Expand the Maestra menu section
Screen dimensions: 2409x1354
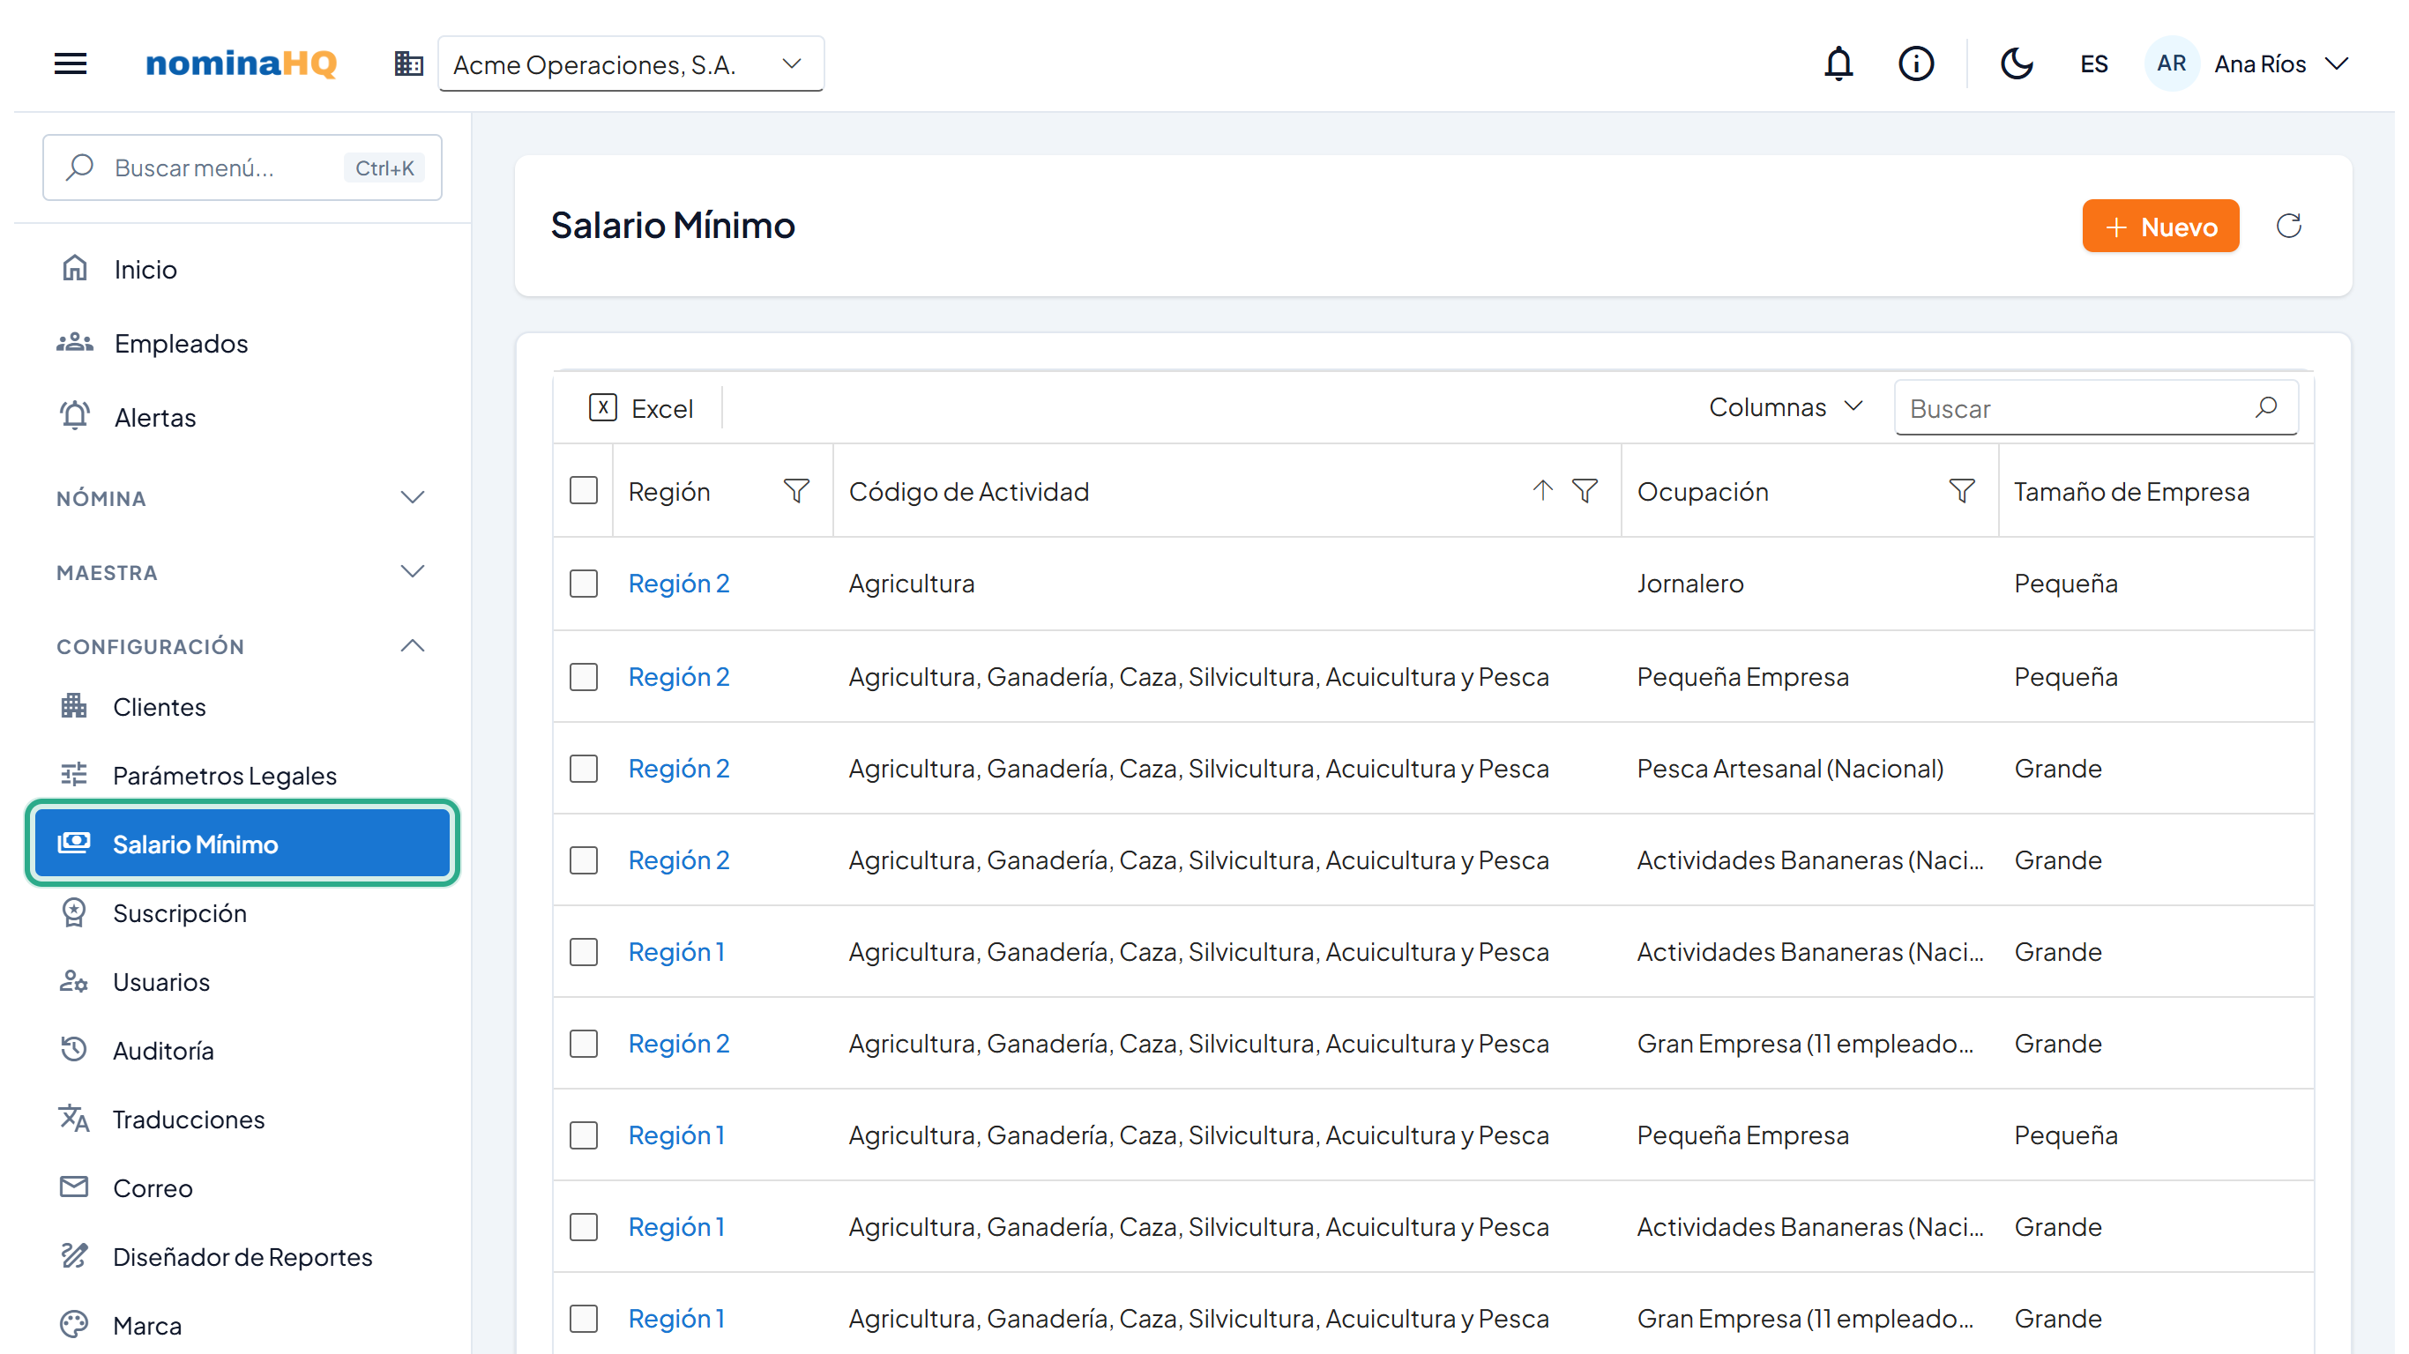pyautogui.click(x=242, y=572)
